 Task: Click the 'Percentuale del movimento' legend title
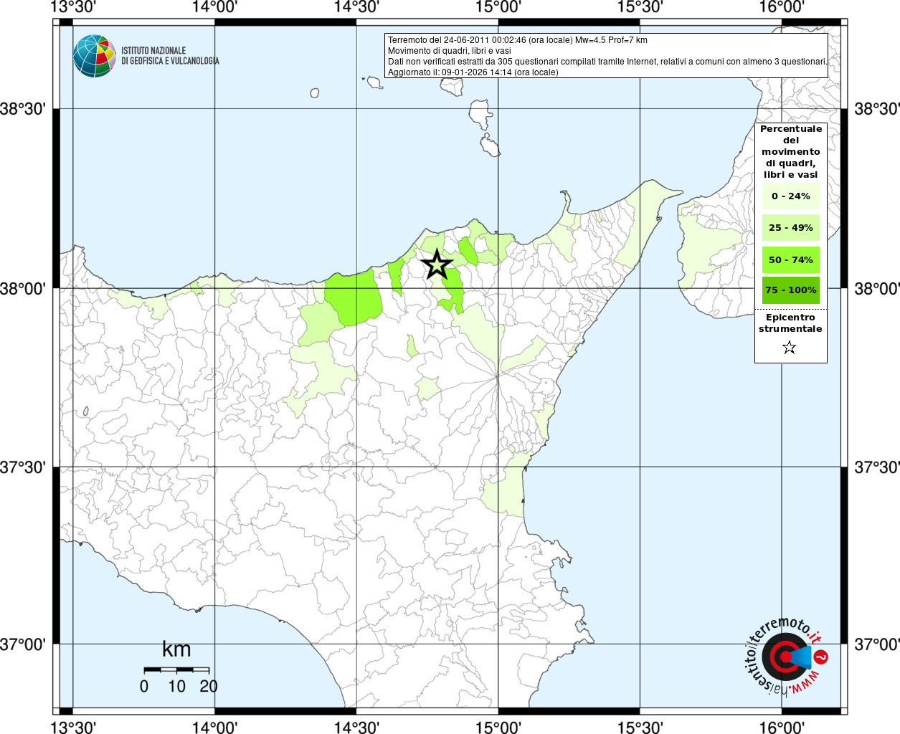(x=791, y=152)
